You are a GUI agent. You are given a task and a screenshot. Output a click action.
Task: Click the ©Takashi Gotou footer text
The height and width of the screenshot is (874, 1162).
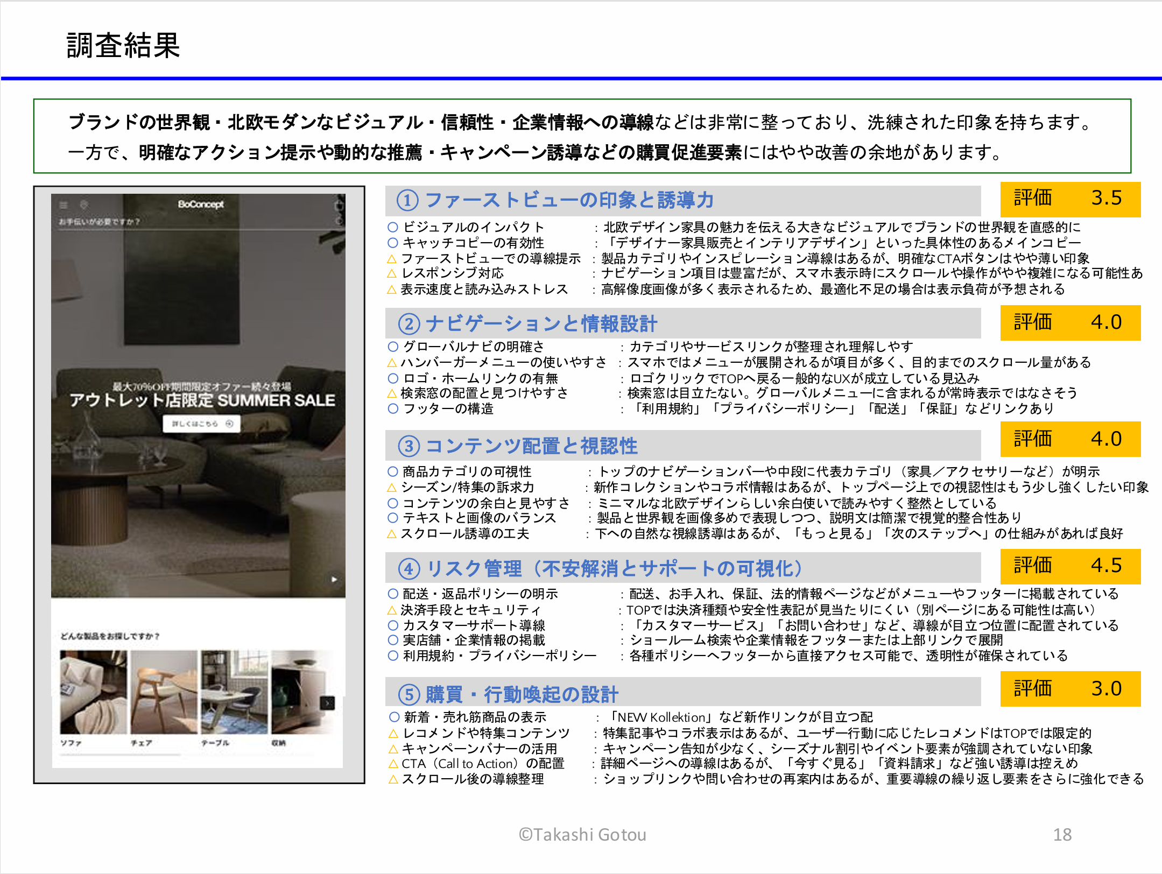click(582, 834)
